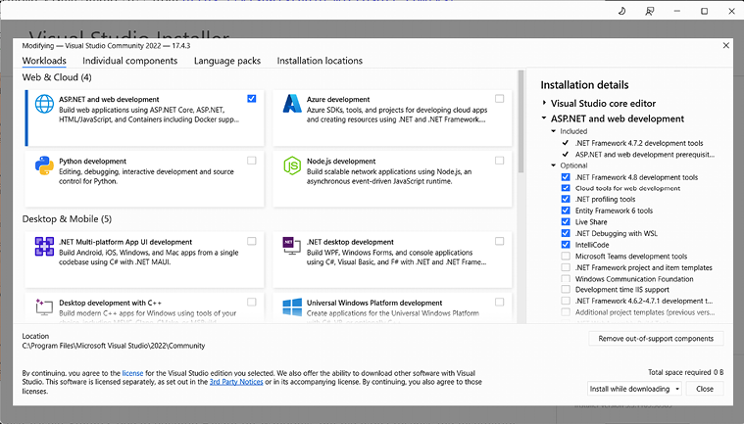Click the Desktop development with C++ icon
744x424 pixels.
click(44, 306)
